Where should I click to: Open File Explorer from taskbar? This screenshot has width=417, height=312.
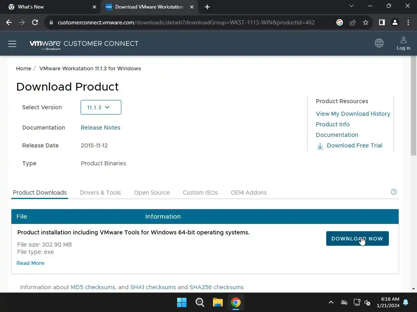click(217, 302)
